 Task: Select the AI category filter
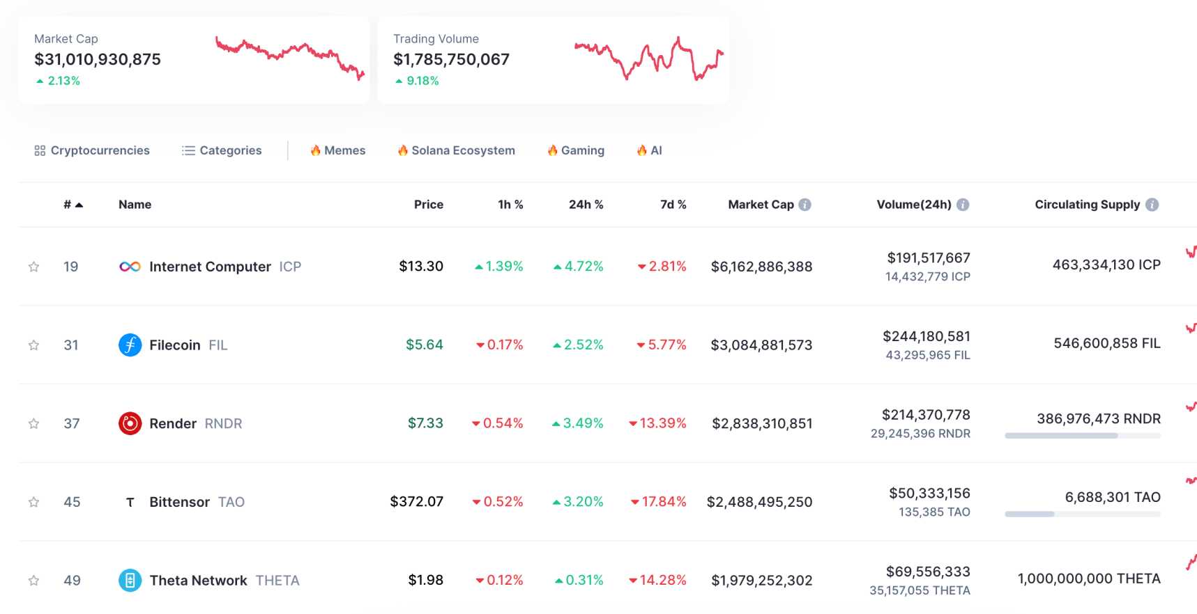point(650,150)
